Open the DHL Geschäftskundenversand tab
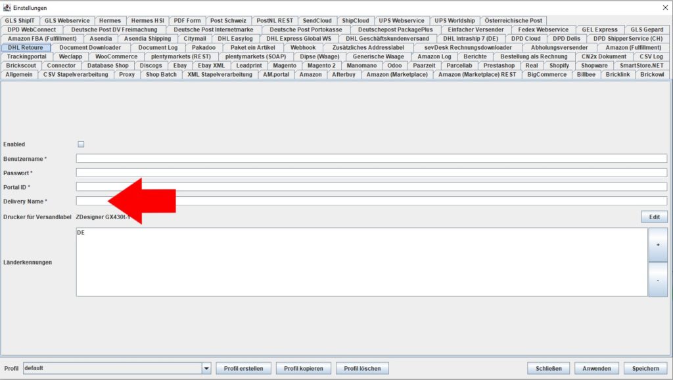 coord(387,39)
